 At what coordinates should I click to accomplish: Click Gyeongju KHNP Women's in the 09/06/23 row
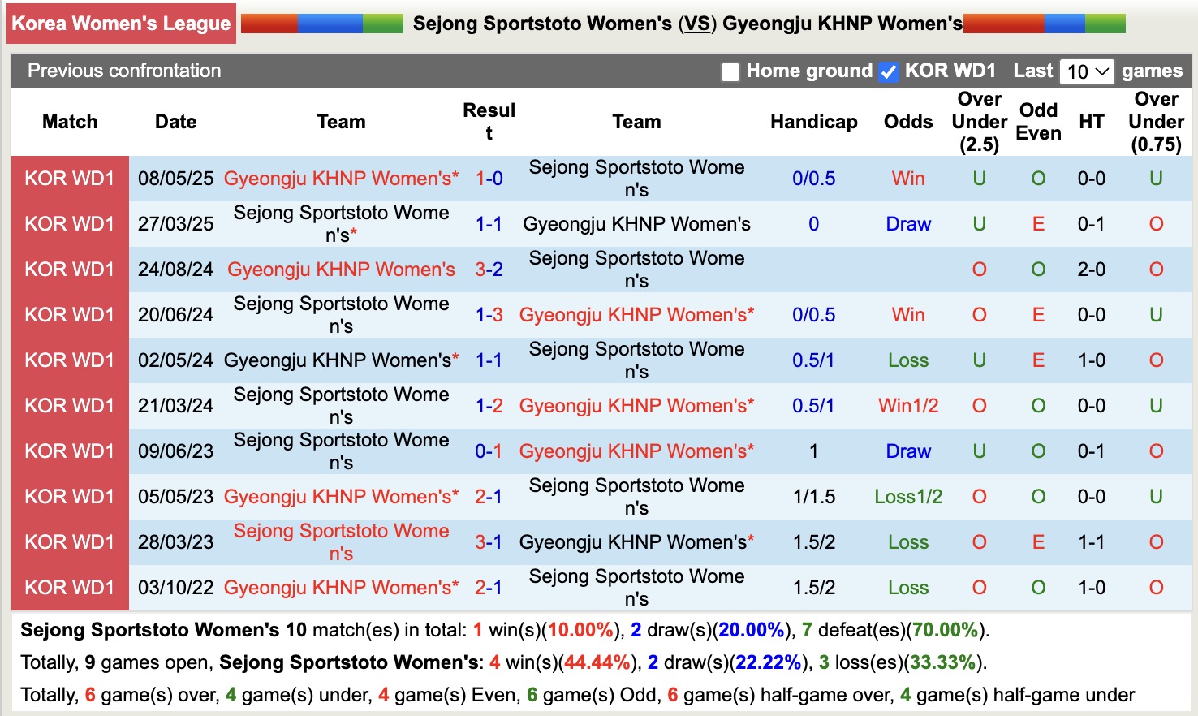(636, 451)
